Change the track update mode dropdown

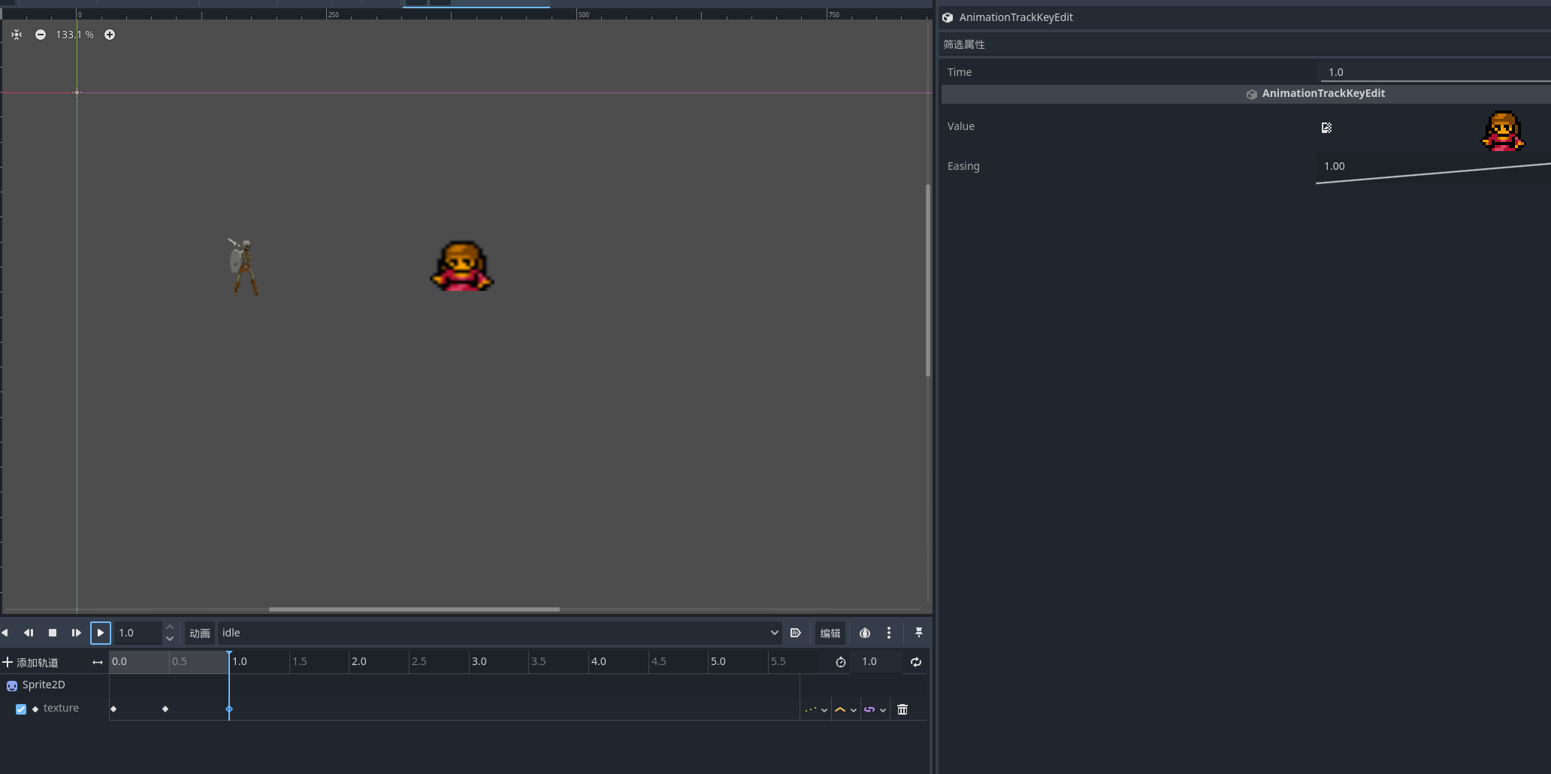point(816,709)
